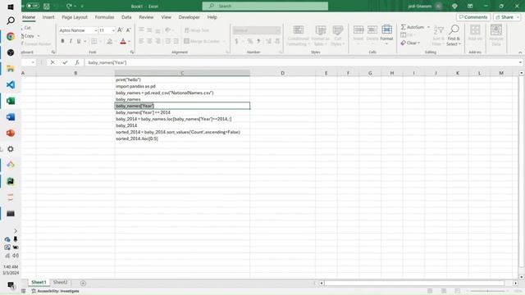Viewport: 525px width, 295px height.
Task: Expand the Font Color dropdown arrow
Action: 130,42
